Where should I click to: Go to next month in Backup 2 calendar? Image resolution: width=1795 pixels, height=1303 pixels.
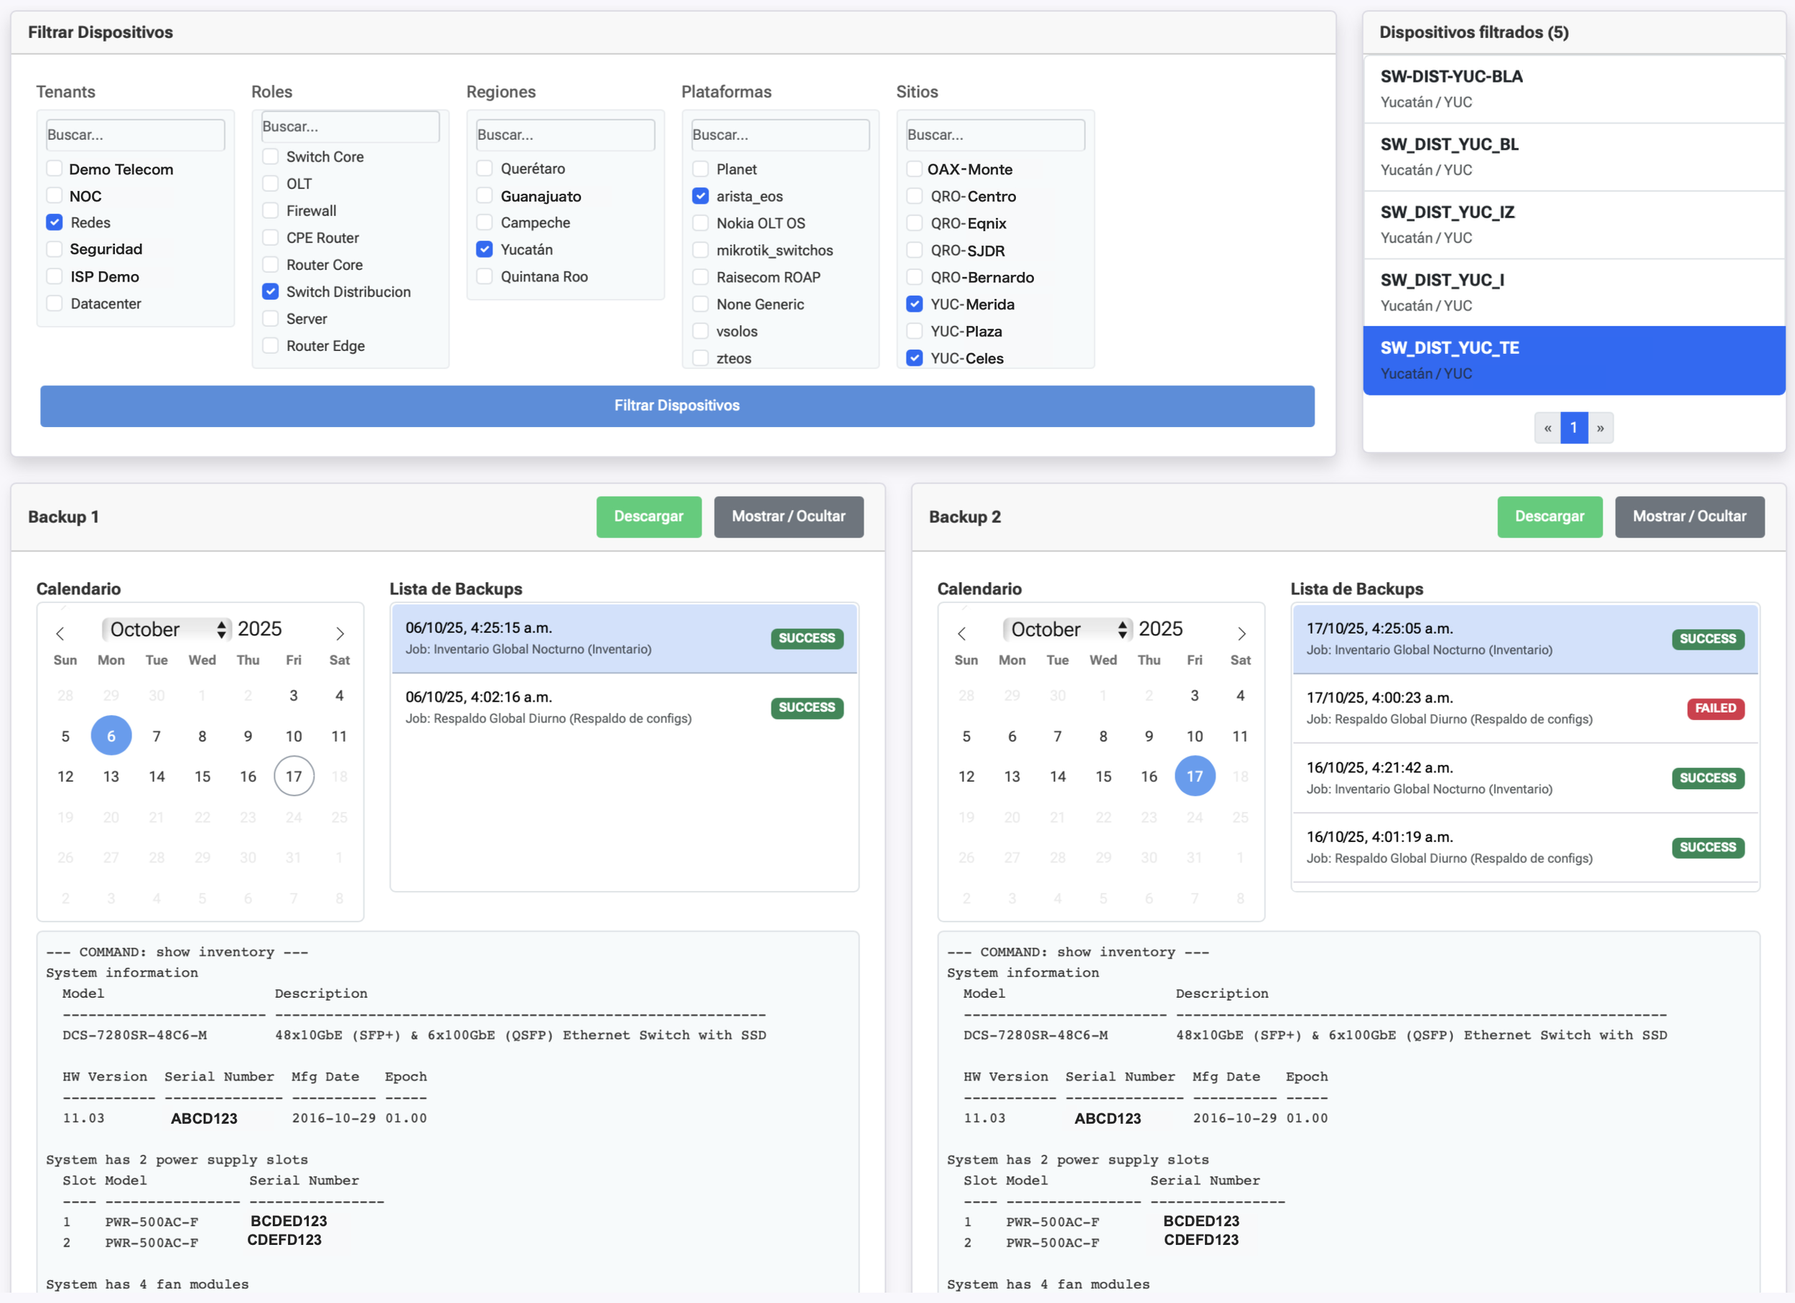point(1241,634)
